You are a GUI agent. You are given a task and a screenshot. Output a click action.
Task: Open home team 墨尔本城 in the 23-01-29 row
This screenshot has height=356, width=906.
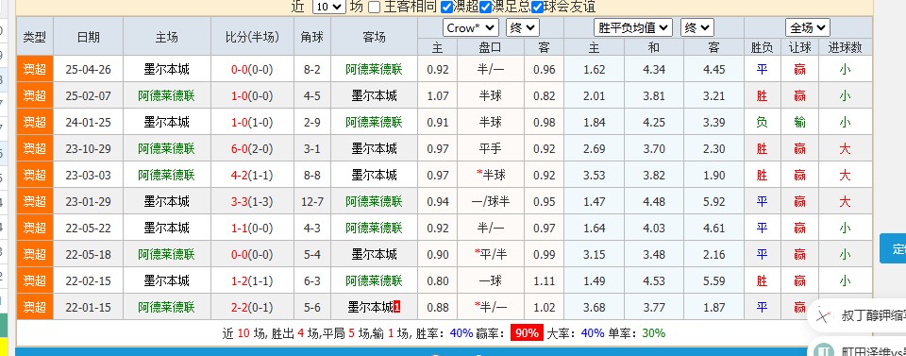pyautogui.click(x=166, y=201)
